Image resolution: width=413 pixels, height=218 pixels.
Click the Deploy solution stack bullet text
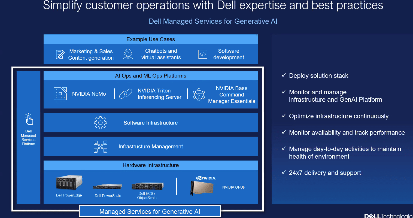pyautogui.click(x=318, y=76)
